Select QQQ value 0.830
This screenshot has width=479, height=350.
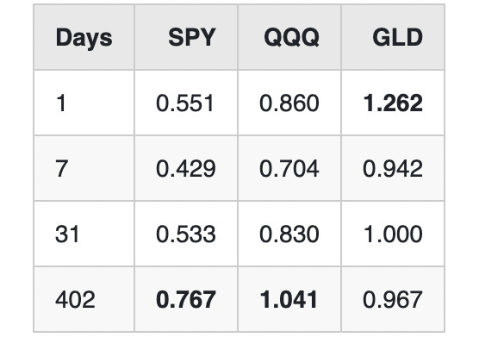point(289,234)
